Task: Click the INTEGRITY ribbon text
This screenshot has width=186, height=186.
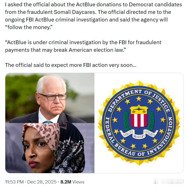Action: [150, 133]
